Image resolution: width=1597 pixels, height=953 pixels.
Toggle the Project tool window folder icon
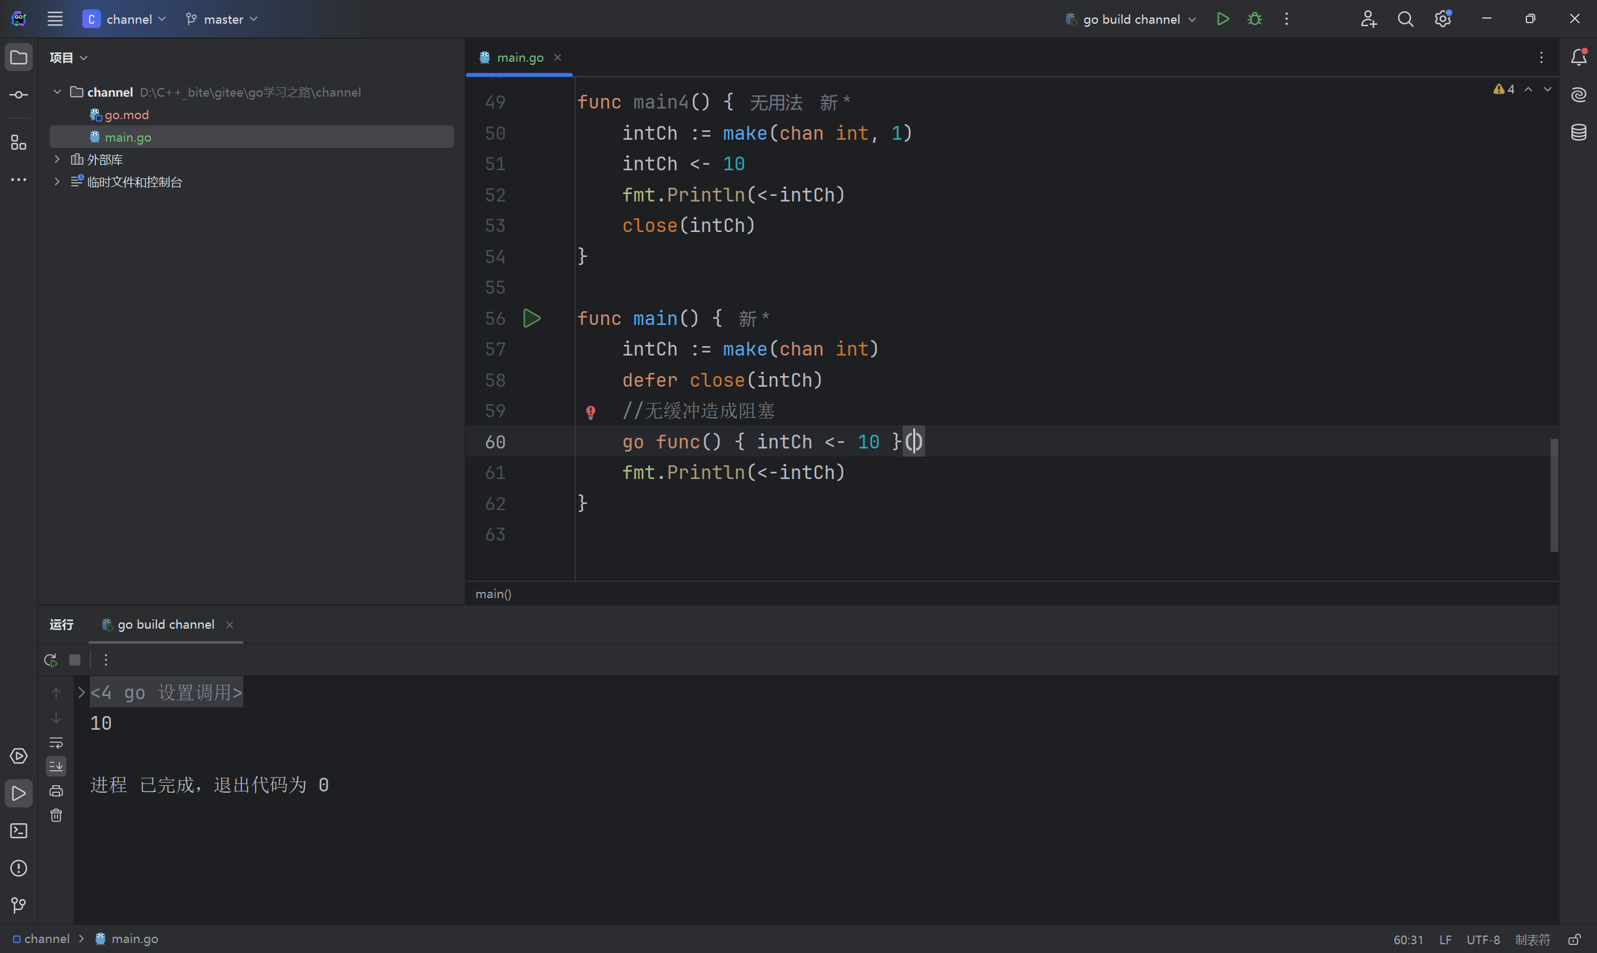coord(19,58)
